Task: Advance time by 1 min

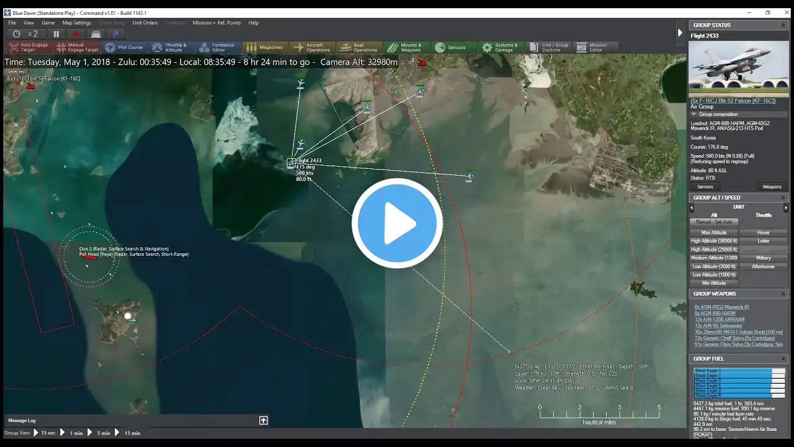Action: tap(73, 433)
